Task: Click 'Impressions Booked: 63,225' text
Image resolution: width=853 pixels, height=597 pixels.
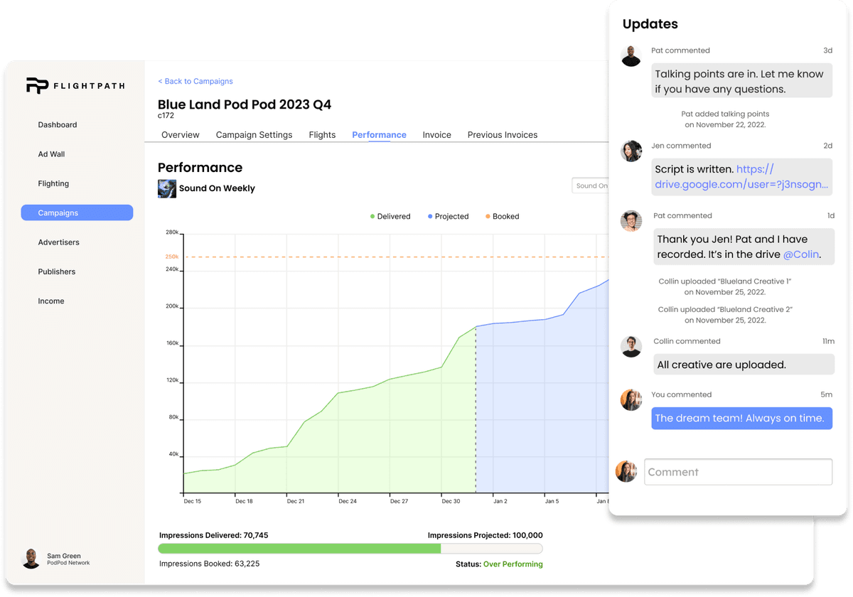Action: tap(210, 564)
